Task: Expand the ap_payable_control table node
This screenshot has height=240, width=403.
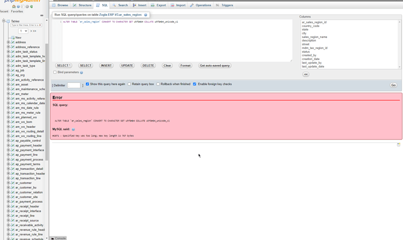Action: (x=8, y=141)
